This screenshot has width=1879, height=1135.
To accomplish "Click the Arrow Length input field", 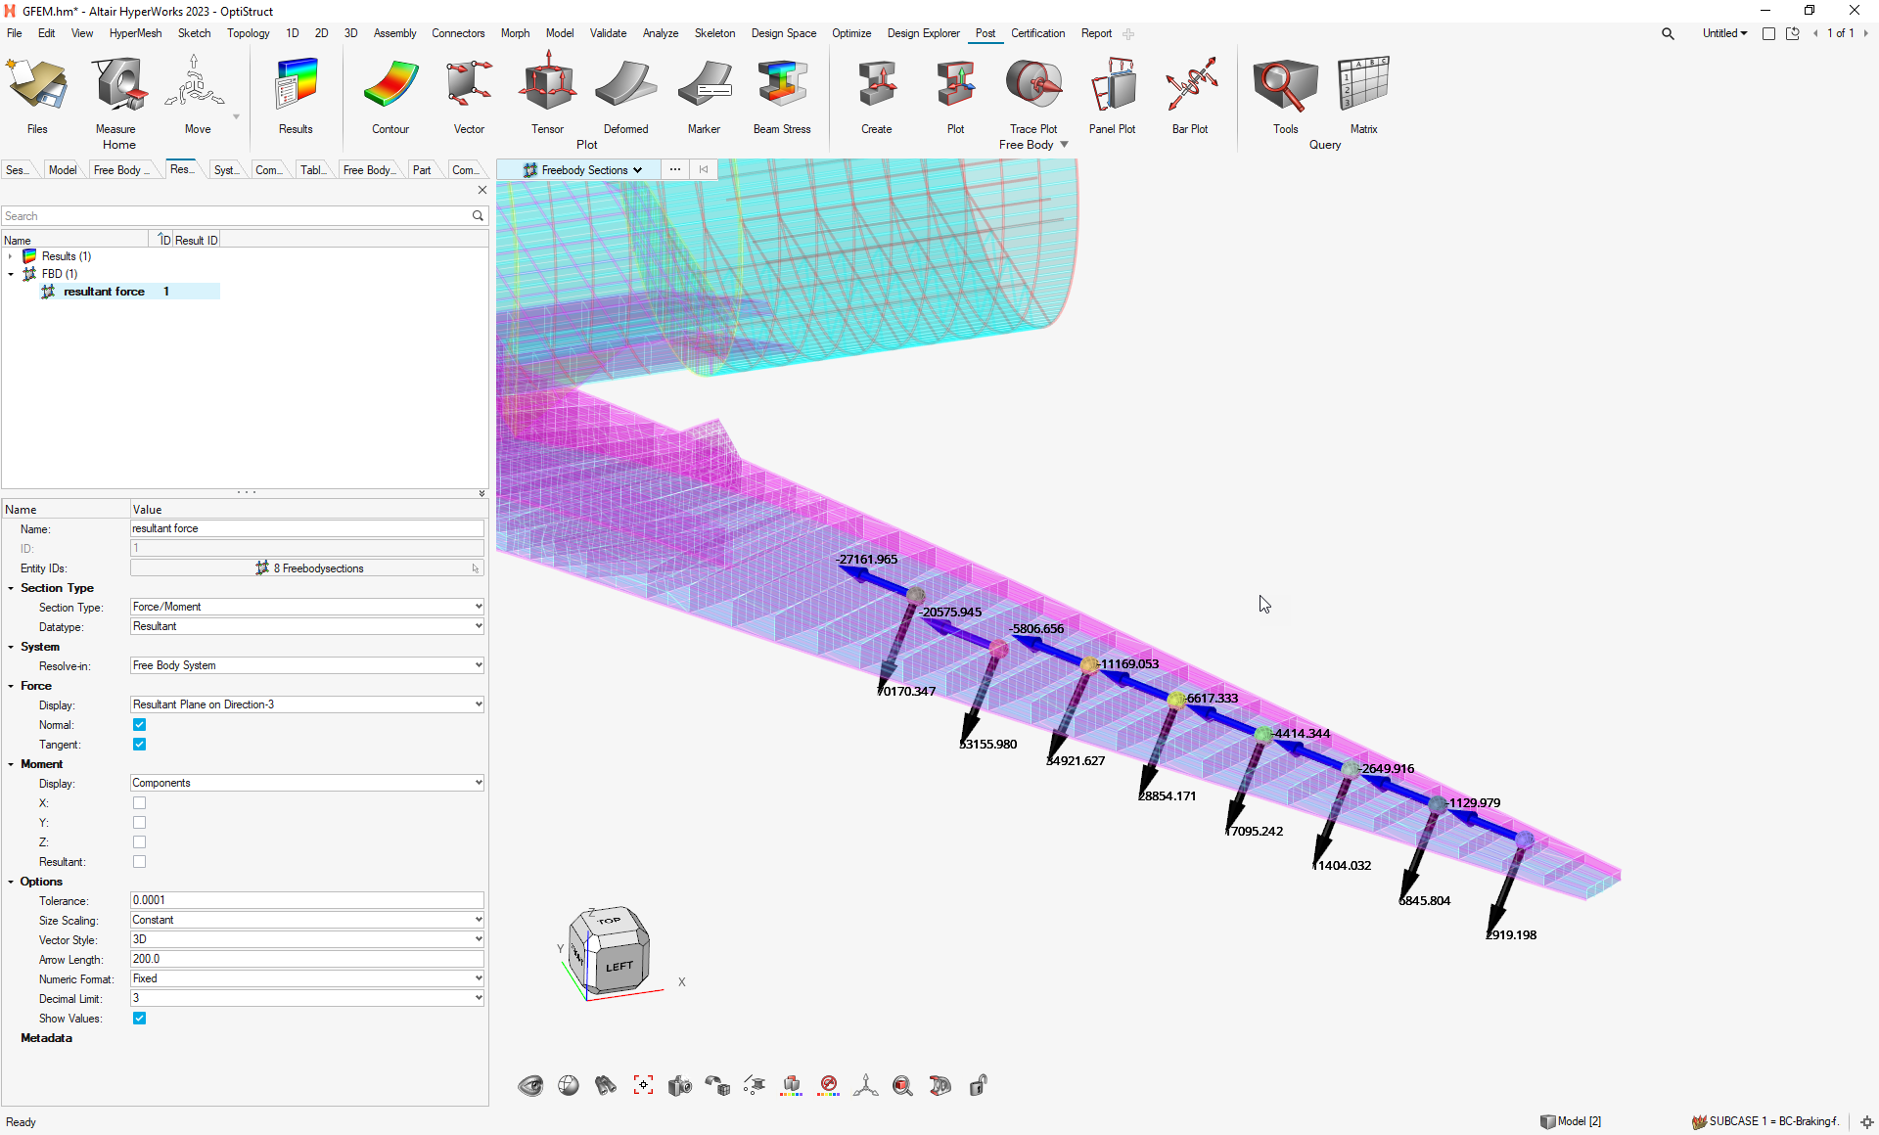I will pyautogui.click(x=307, y=959).
